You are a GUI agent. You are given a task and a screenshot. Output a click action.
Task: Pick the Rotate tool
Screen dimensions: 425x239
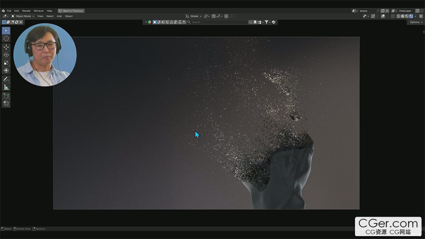[x=6, y=55]
